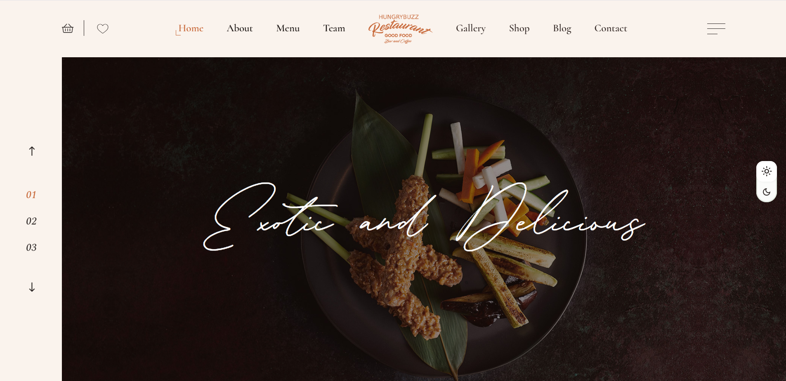Open the Contact navigation link
This screenshot has width=786, height=381.
611,28
